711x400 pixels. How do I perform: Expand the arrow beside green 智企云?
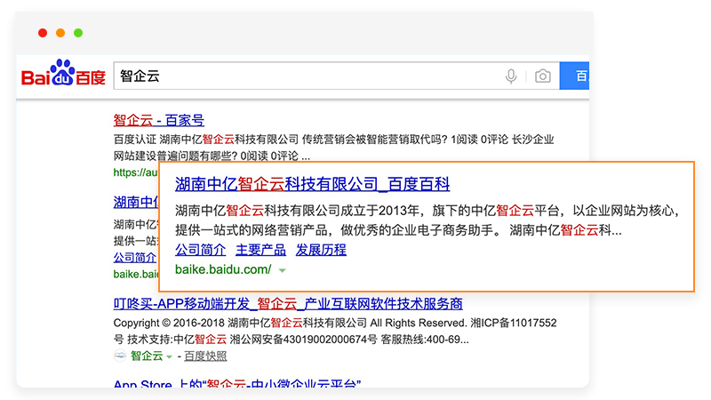pyautogui.click(x=169, y=357)
